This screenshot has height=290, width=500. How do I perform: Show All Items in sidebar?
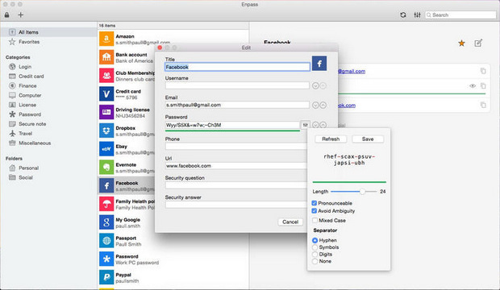coord(48,32)
